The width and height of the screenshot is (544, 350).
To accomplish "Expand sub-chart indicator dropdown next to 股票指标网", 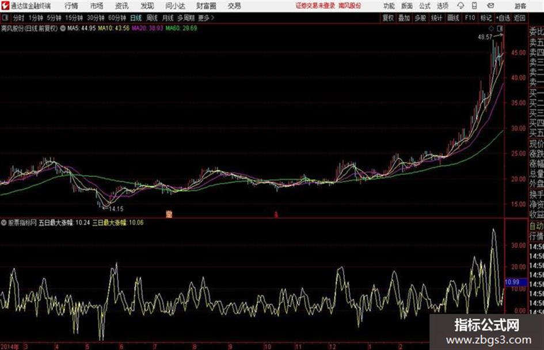I will coord(4,223).
